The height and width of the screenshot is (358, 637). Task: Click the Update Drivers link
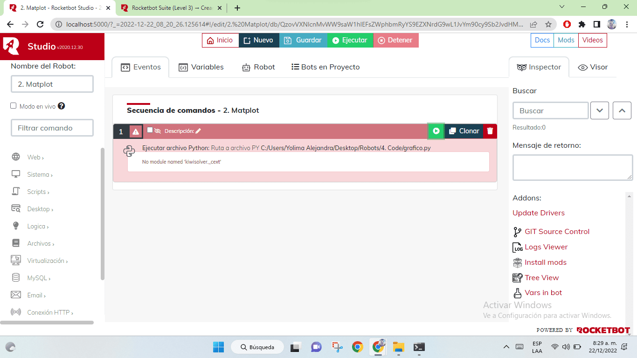tap(538, 213)
